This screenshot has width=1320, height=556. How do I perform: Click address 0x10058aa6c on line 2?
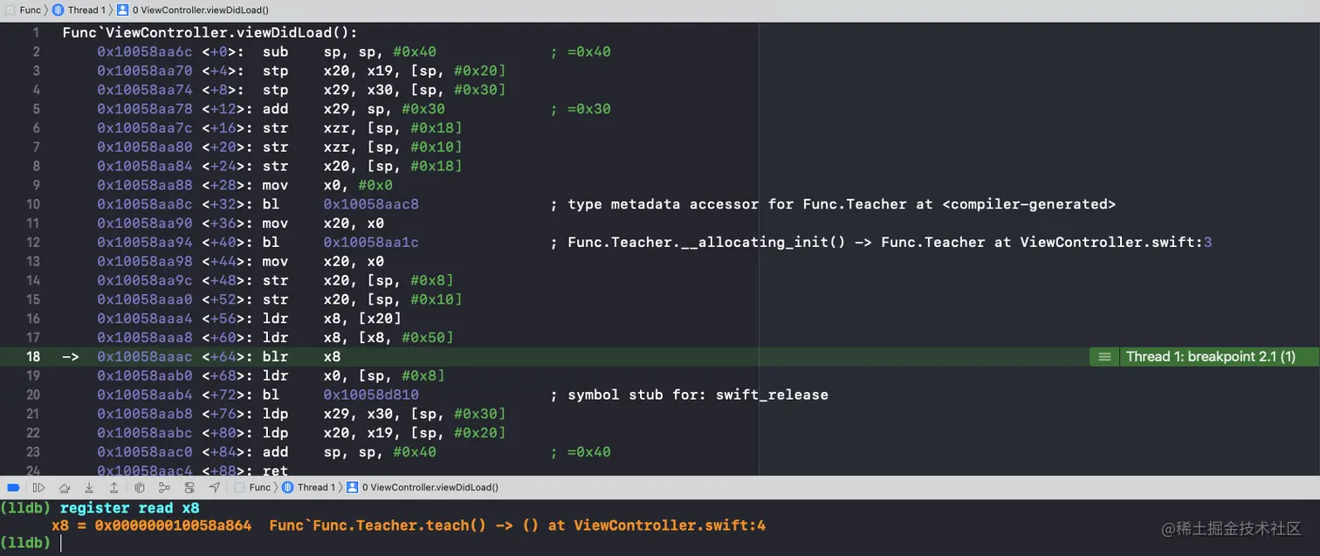[145, 51]
